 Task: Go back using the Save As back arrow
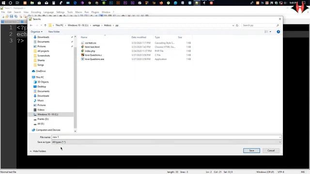tap(31, 25)
